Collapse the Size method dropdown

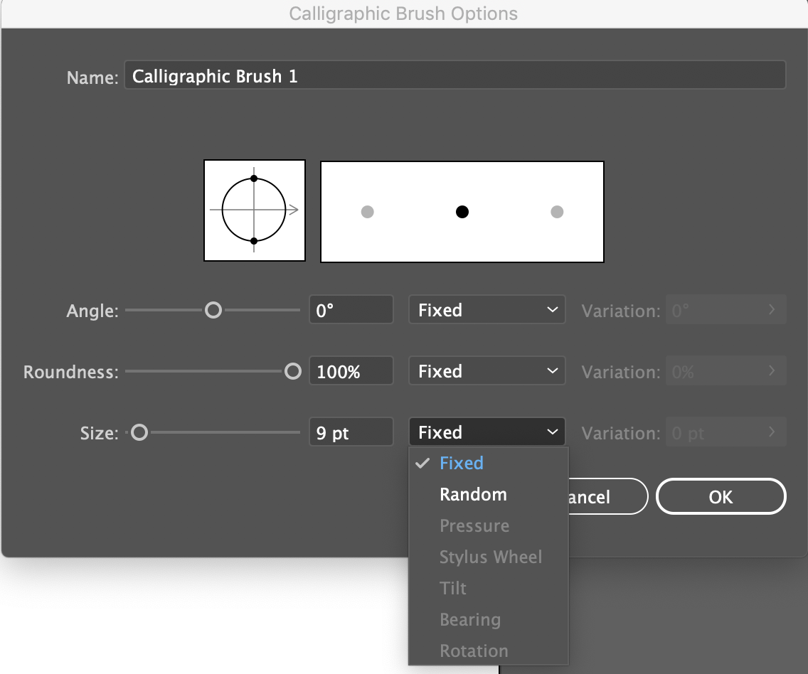pyautogui.click(x=487, y=432)
